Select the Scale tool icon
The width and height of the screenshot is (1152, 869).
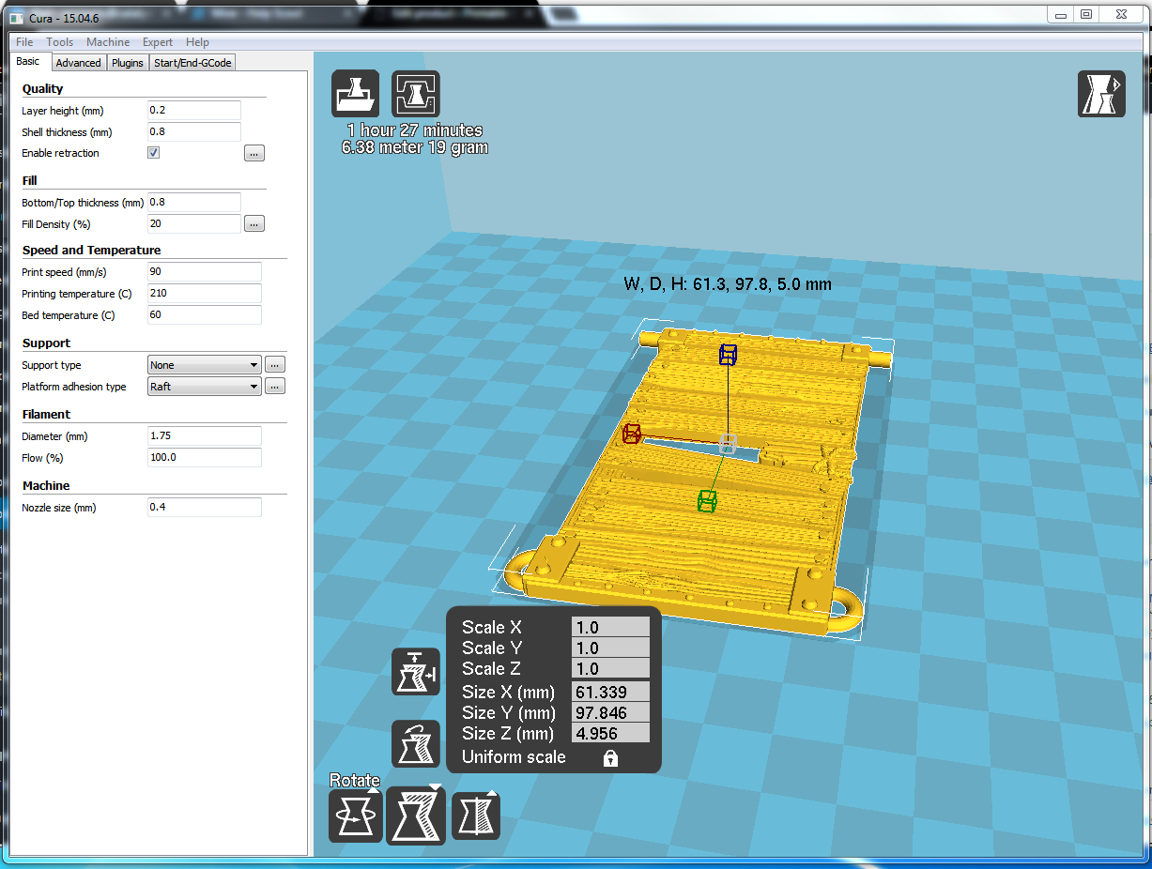416,816
